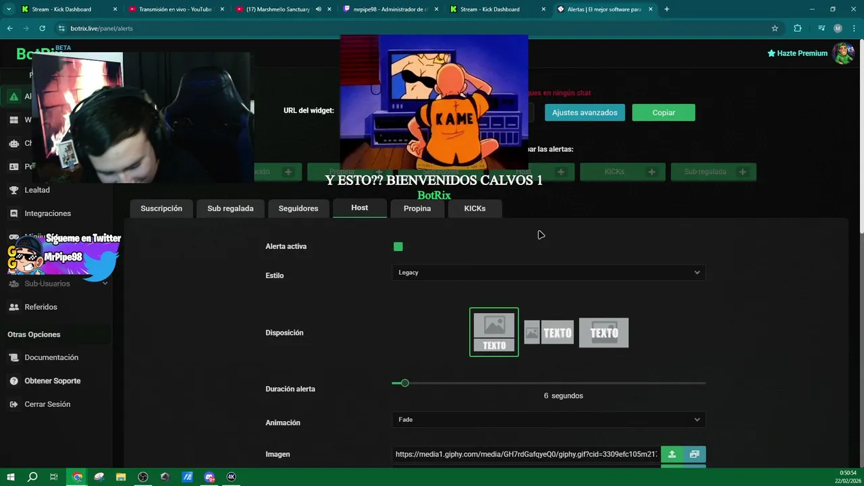Click the plus on Sub regalada test button
Screen dimensions: 864x486
click(742, 172)
